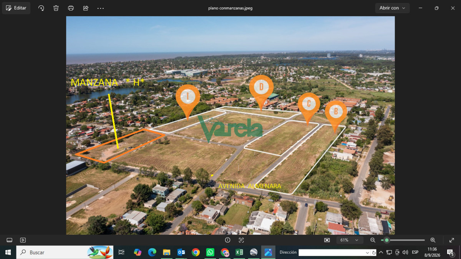Click the volume speaker tray icon
Viewport: 461px width, 259px height.
click(405, 252)
